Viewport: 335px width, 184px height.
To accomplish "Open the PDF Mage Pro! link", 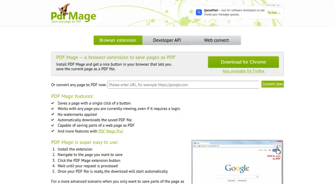I will point(111,131).
